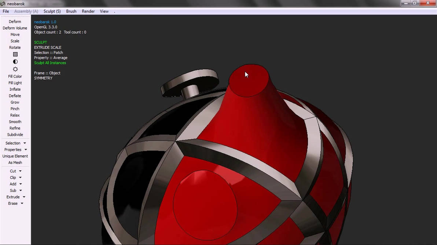Select the Subdivide tool
The height and width of the screenshot is (245, 437).
pyautogui.click(x=15, y=135)
